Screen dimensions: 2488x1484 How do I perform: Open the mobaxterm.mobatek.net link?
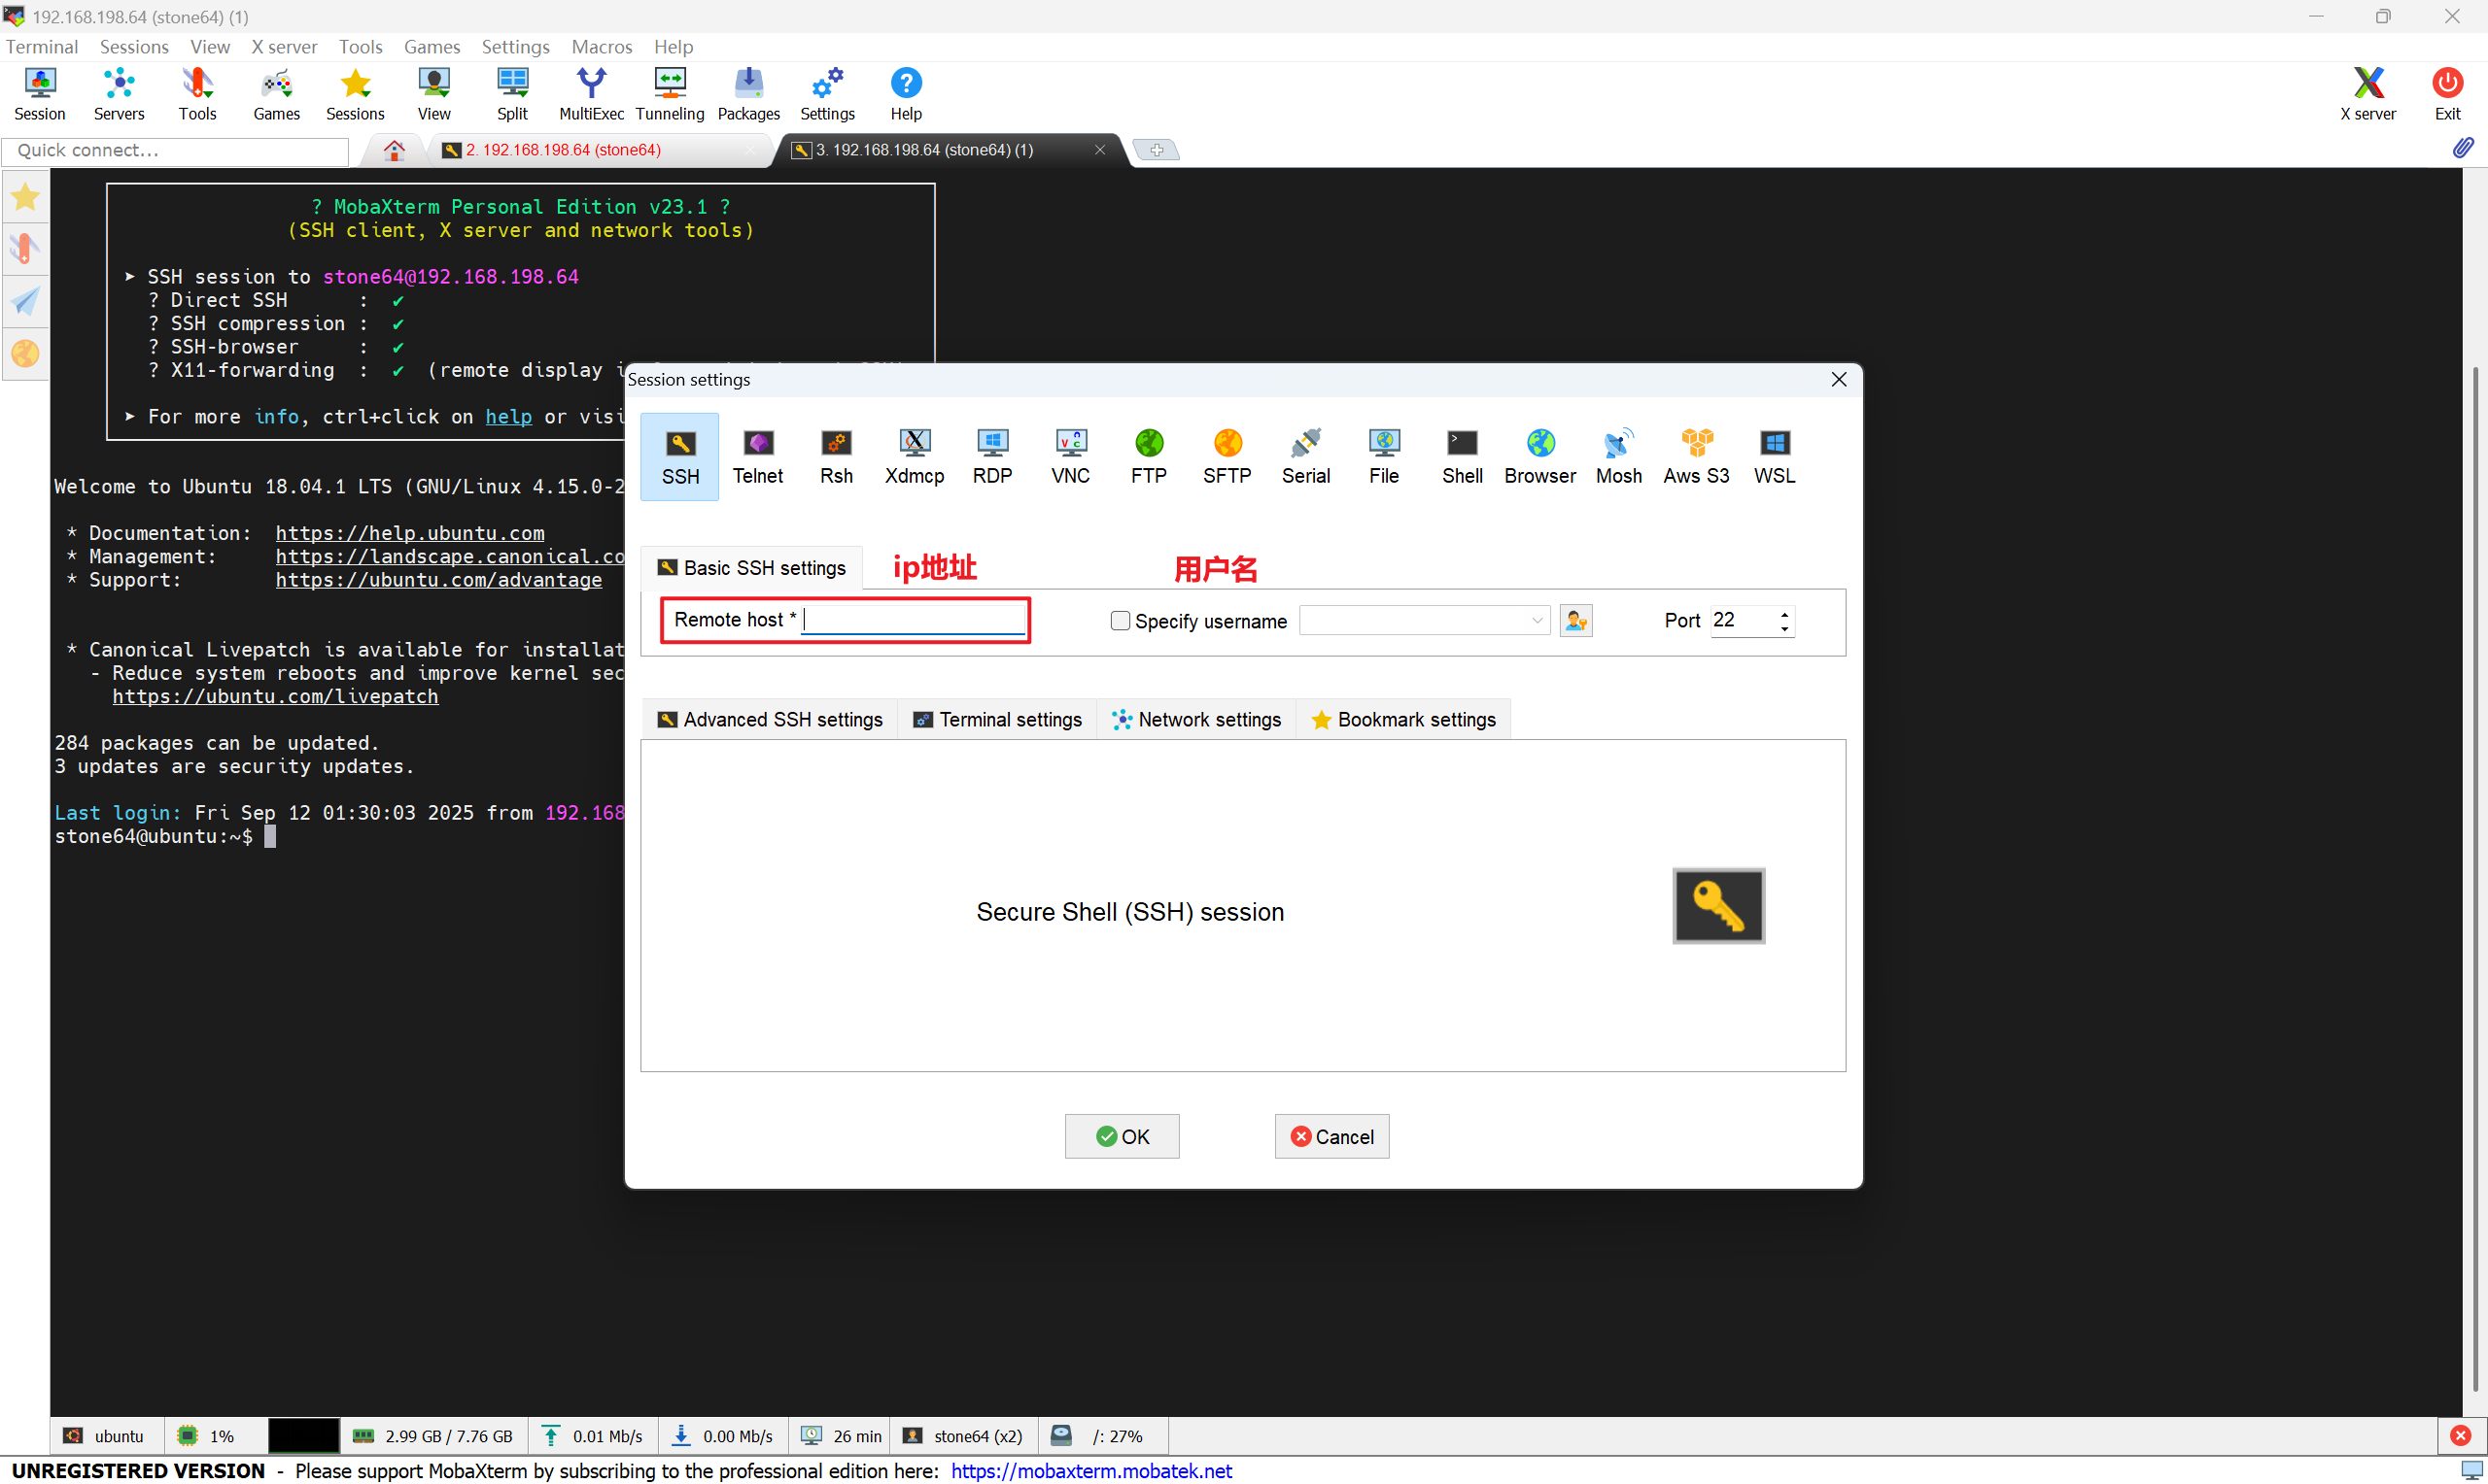coord(1091,1471)
